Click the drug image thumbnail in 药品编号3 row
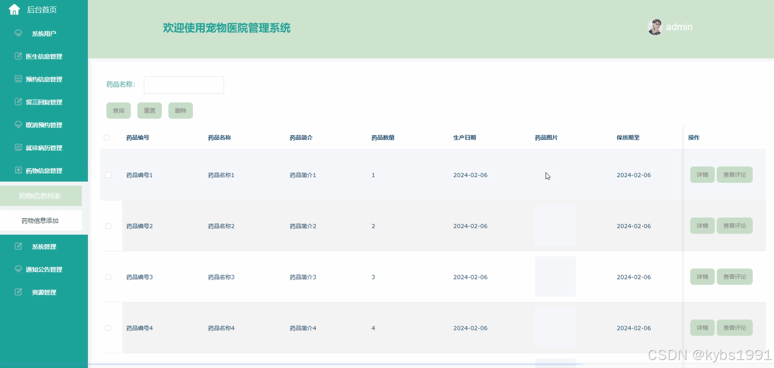The height and width of the screenshot is (368, 774). [x=555, y=277]
